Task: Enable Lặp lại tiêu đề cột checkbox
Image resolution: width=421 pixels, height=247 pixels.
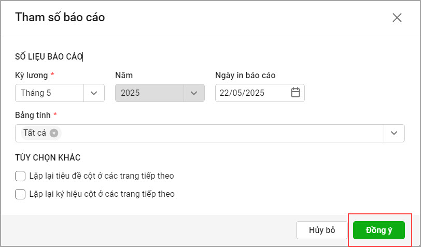Action: pyautogui.click(x=20, y=176)
